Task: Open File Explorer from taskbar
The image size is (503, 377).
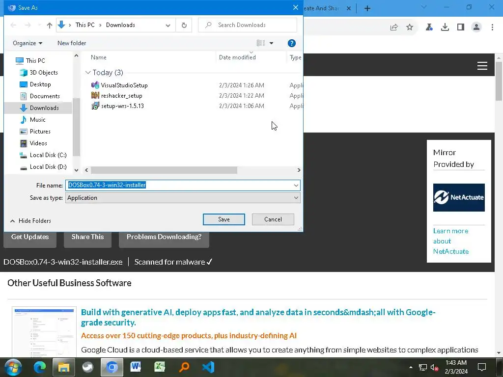Action: pos(63,367)
